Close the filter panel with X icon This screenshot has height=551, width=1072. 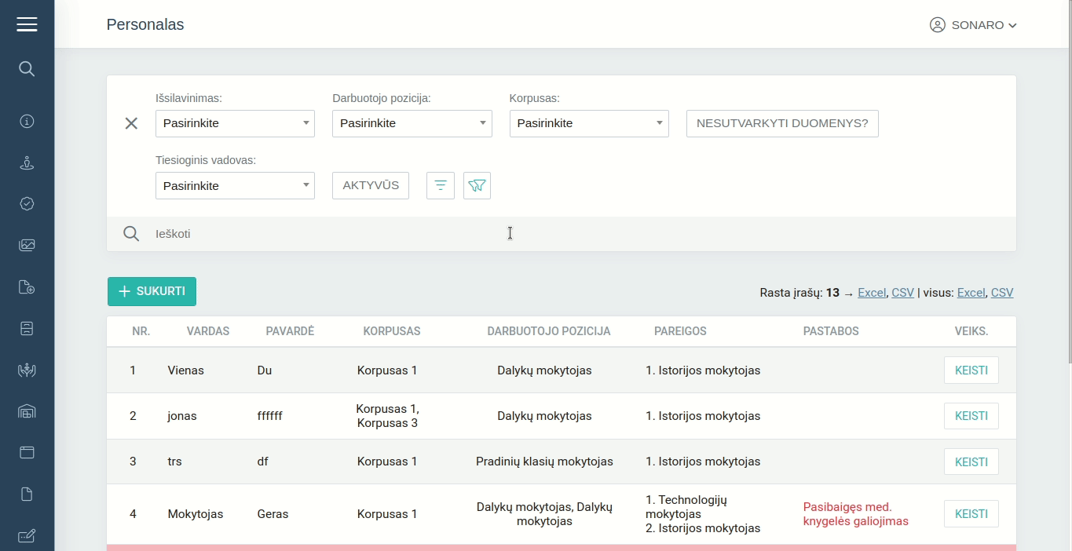[x=131, y=123]
